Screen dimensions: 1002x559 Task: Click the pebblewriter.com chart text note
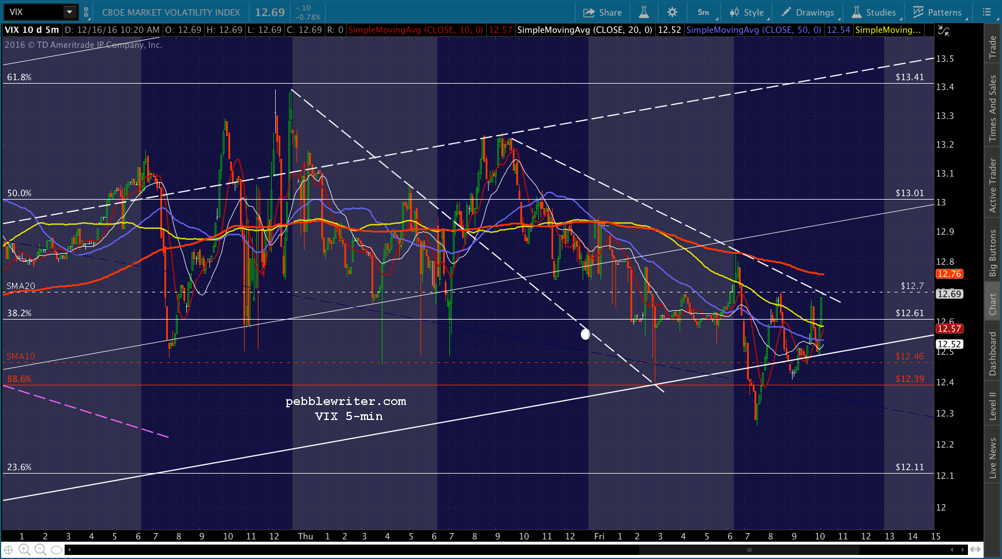tap(346, 402)
